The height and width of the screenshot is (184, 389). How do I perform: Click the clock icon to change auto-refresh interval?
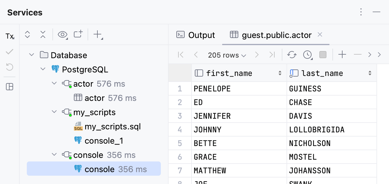[x=307, y=55]
